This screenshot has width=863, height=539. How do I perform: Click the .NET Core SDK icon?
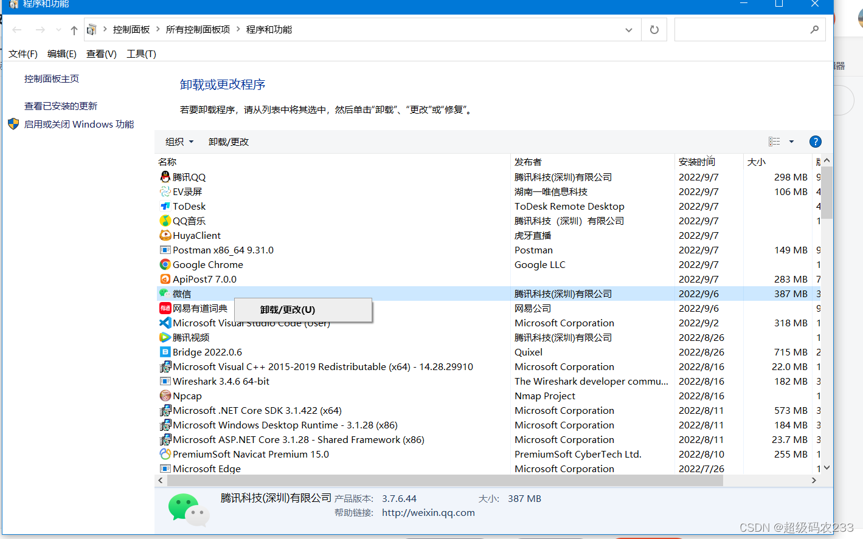(x=165, y=410)
